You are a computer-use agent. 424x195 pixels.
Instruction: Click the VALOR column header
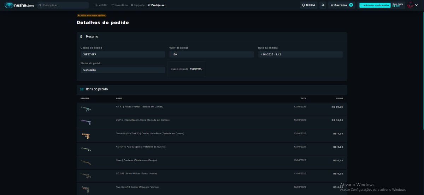tap(339, 98)
